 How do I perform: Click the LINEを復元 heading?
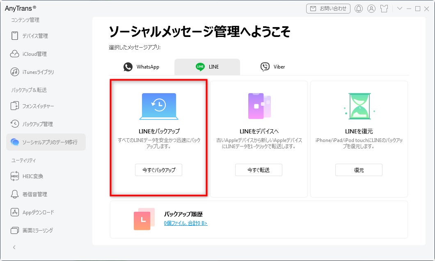tap(359, 131)
